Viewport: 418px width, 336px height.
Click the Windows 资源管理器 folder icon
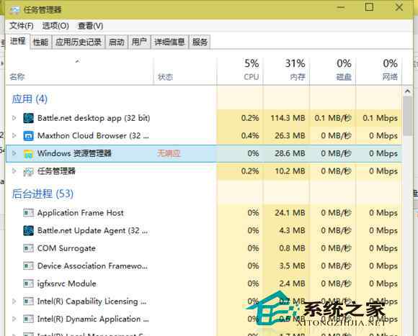tap(28, 153)
